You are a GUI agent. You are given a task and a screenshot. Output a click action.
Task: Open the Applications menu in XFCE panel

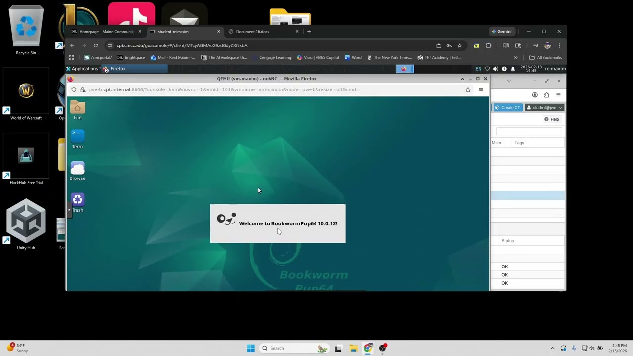(82, 69)
